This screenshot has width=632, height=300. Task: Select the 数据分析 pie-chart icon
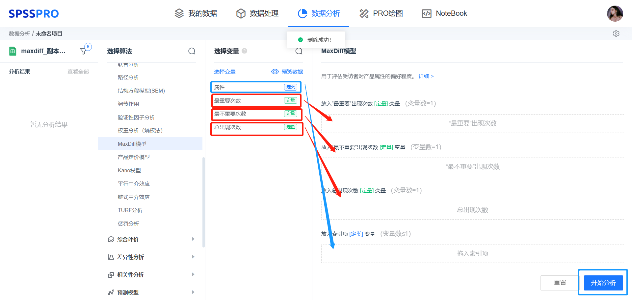302,13
